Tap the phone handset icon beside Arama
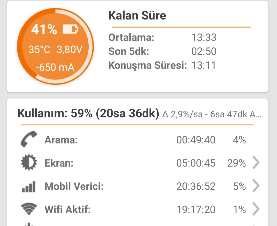This screenshot has height=226, width=277. tap(29, 139)
